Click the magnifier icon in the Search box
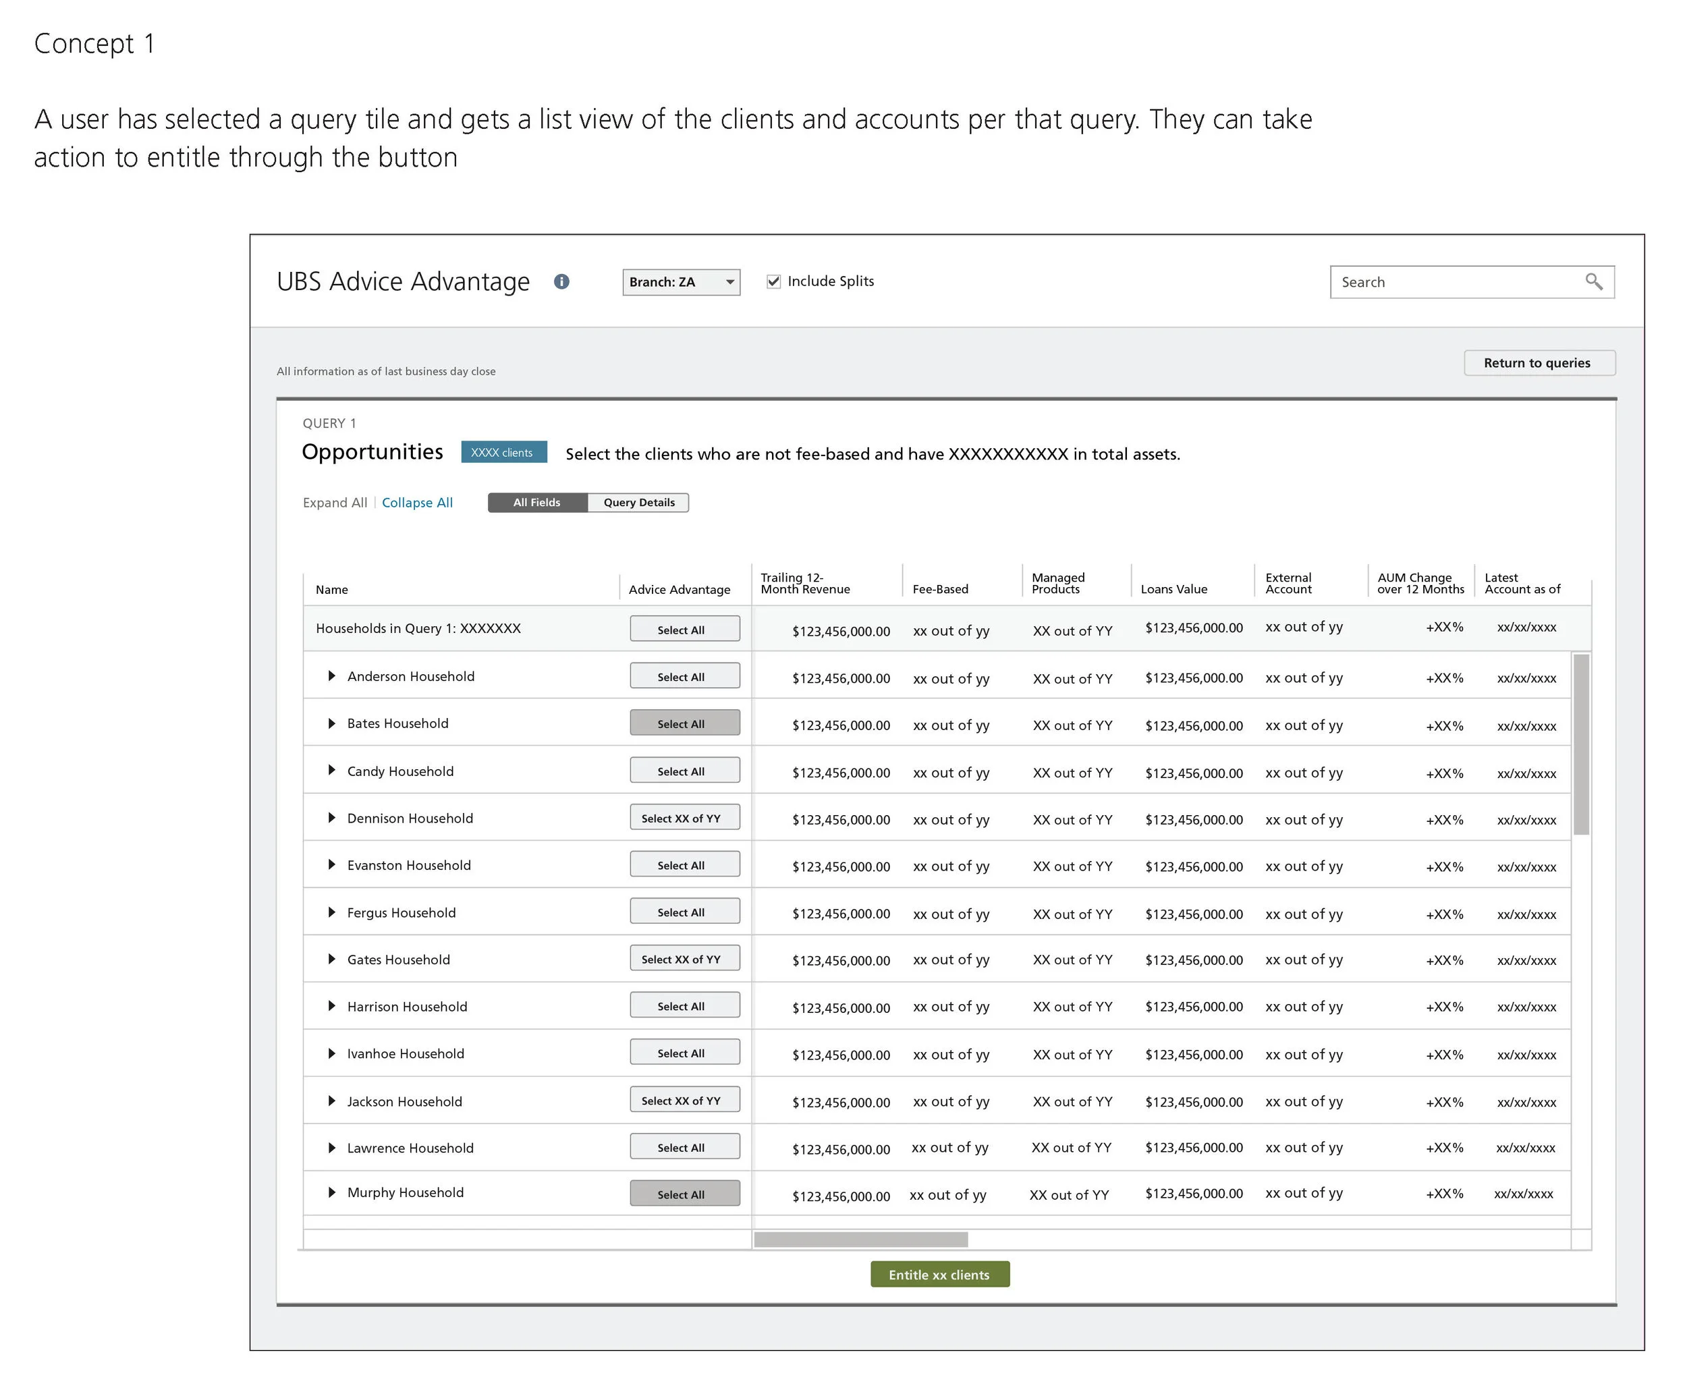 pyautogui.click(x=1593, y=281)
